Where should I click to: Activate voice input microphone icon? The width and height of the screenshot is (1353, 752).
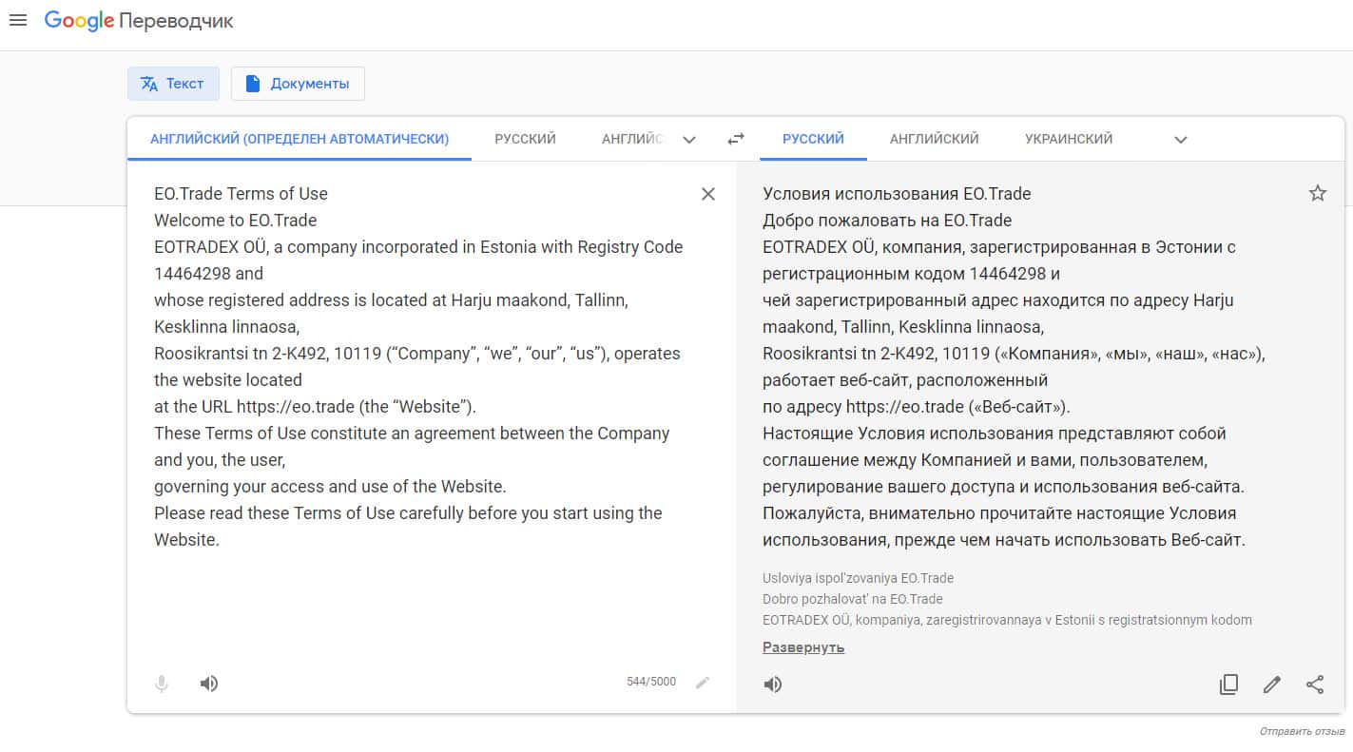coord(162,684)
